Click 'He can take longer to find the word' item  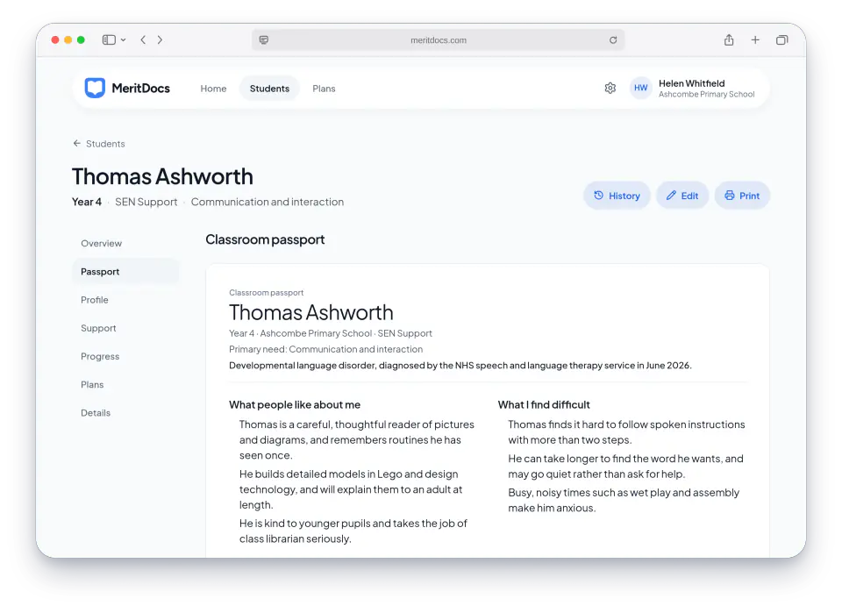click(625, 467)
